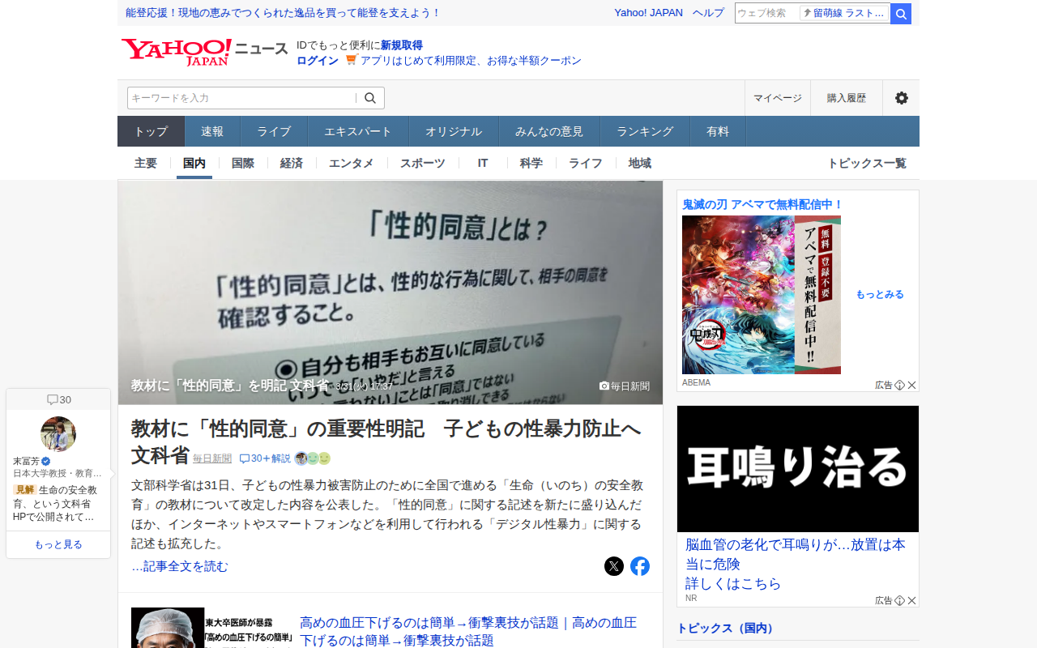1037x648 pixels.
Task: Click the 耳鳴り治る ad banner
Action: click(798, 469)
